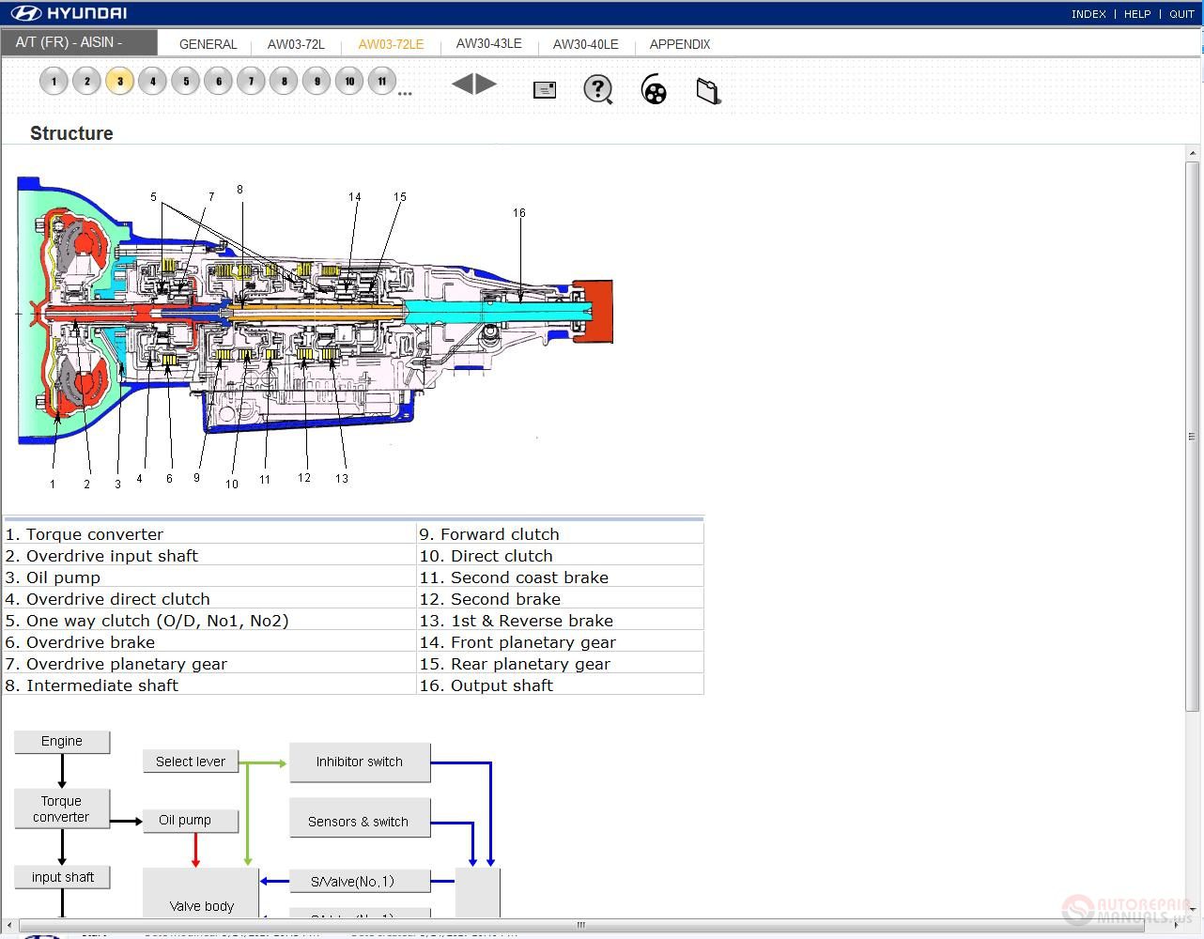Select '6. Overdrive brake' row

[x=209, y=641]
